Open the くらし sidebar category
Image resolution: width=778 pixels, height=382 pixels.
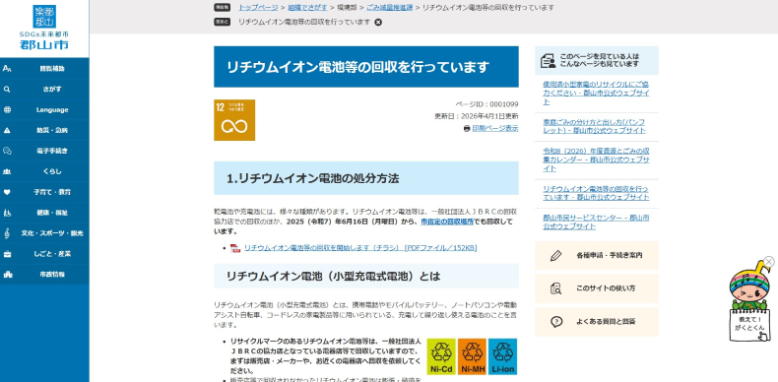tap(44, 171)
